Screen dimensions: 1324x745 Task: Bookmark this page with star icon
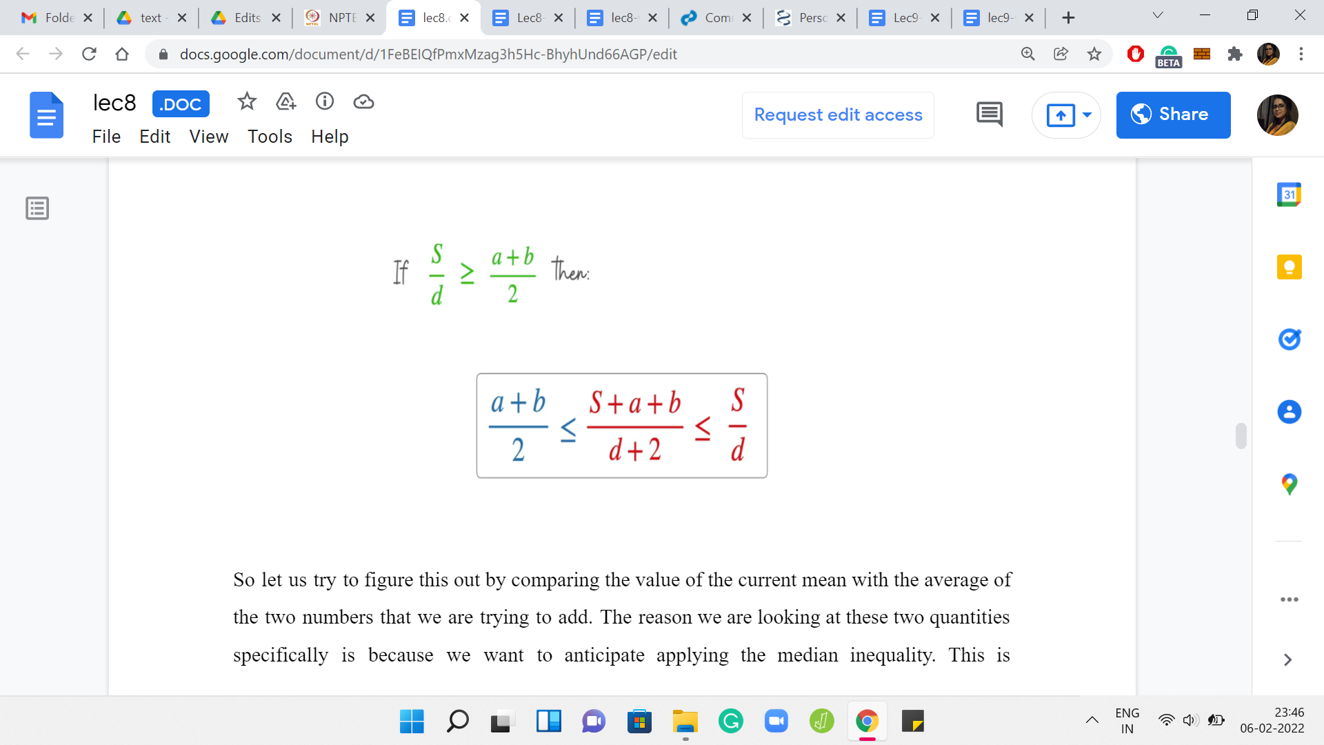tap(1094, 54)
